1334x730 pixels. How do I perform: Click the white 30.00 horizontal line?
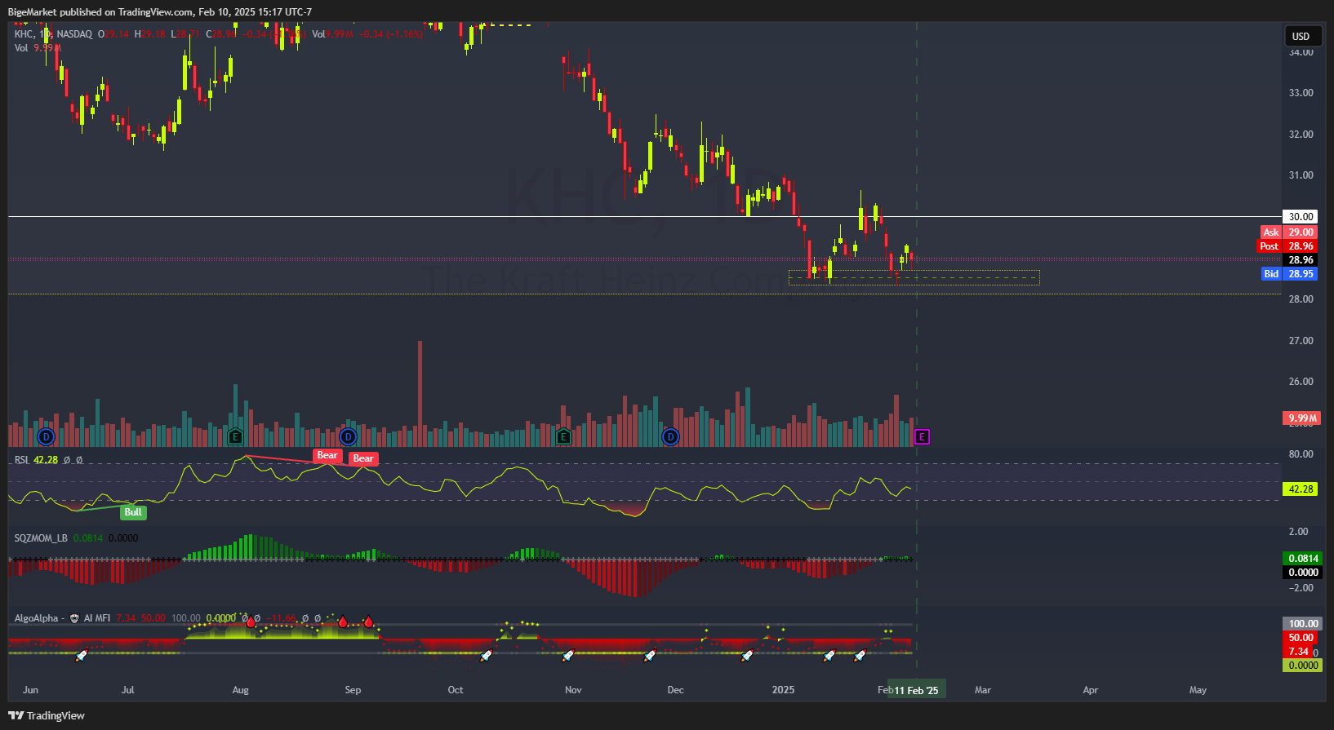pos(645,216)
